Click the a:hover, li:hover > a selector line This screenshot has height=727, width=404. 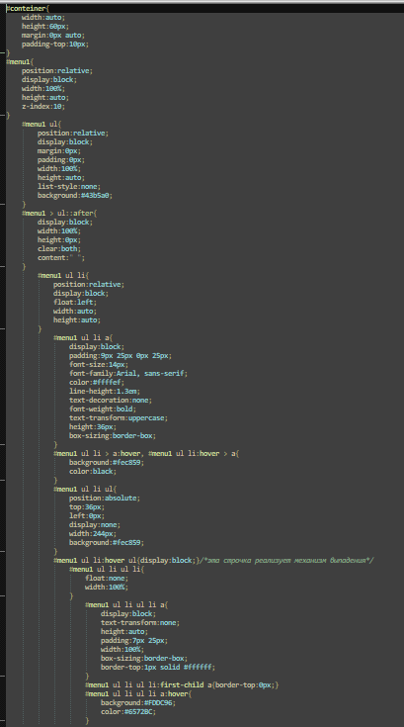coord(146,453)
